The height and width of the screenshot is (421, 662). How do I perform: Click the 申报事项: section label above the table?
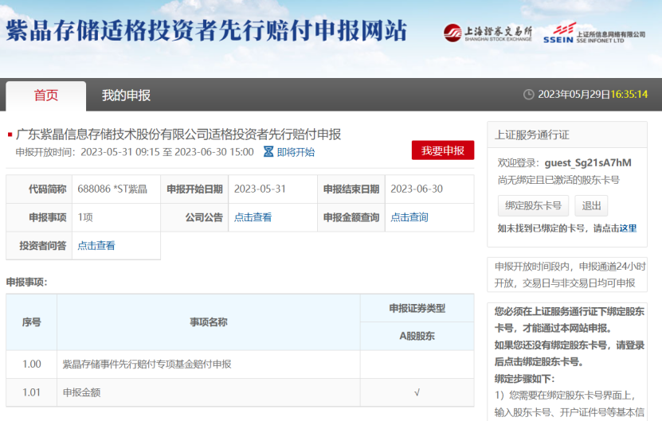(26, 283)
